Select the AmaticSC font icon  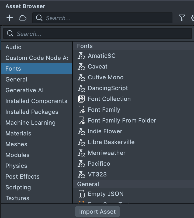click(x=81, y=56)
